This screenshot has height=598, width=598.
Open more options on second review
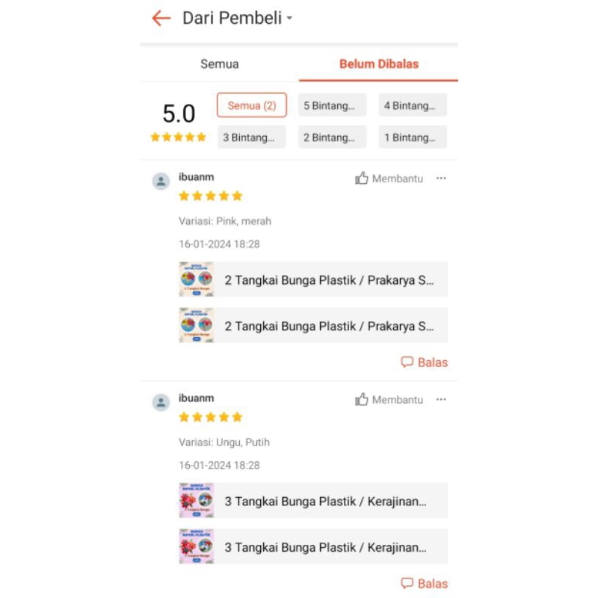pyautogui.click(x=441, y=399)
